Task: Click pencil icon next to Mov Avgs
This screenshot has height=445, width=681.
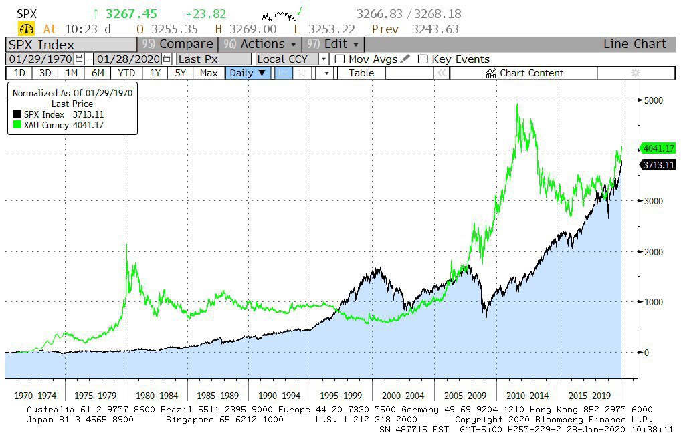Action: click(405, 59)
